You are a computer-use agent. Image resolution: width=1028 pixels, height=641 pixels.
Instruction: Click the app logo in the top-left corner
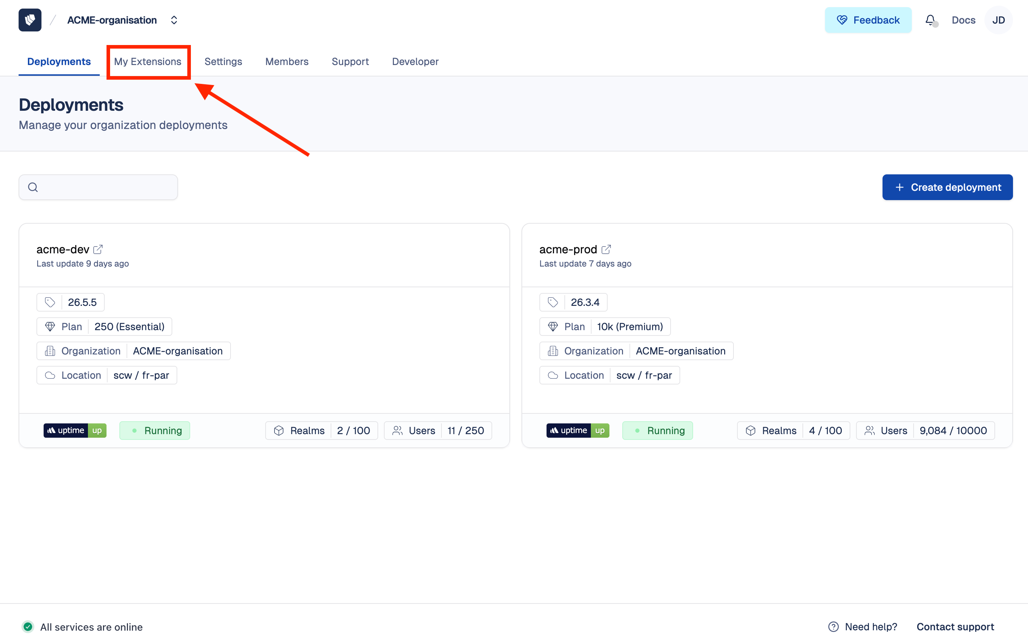(30, 20)
